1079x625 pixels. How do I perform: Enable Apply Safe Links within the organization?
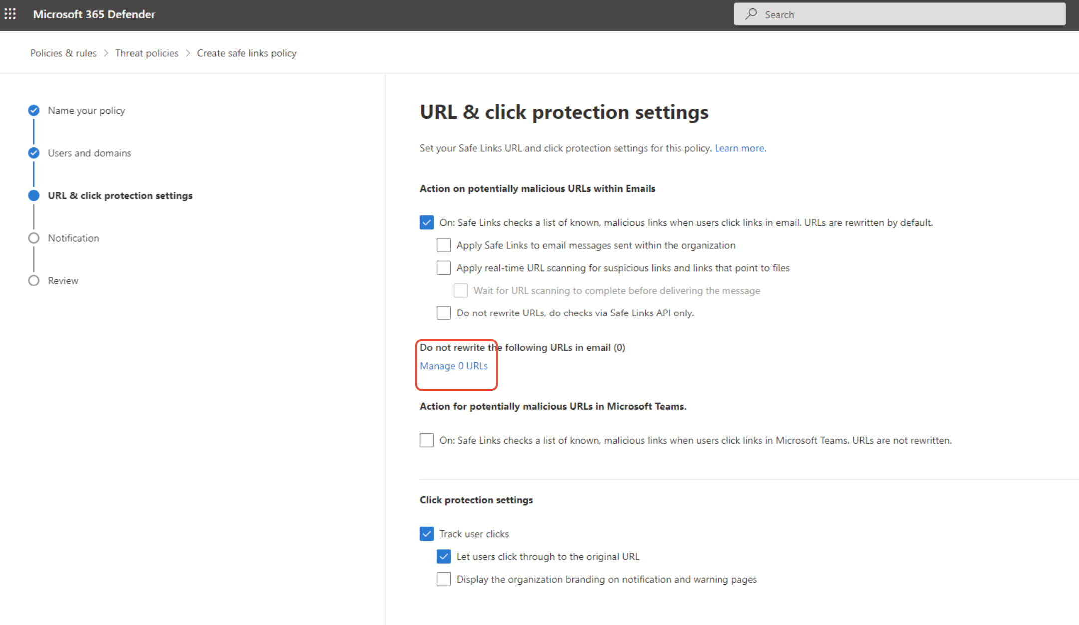443,245
